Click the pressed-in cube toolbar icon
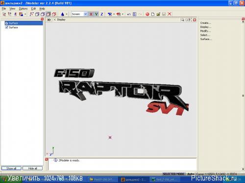 (49, 14)
